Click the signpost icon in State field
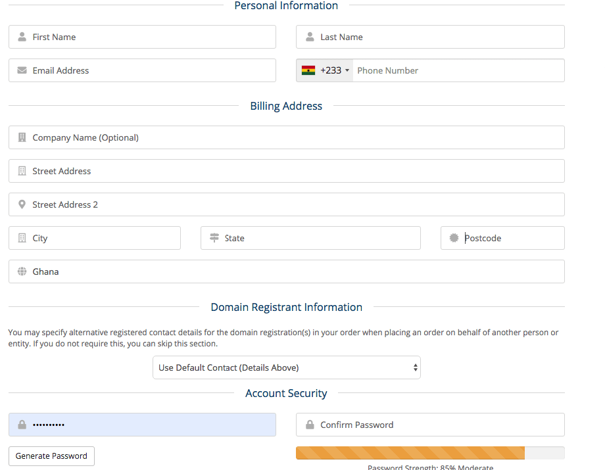Viewport: 605px width, 470px height. pos(214,239)
